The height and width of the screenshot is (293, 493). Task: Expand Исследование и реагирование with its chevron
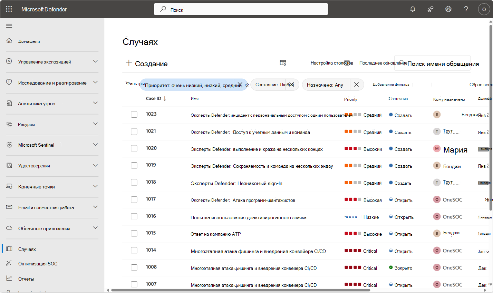(x=95, y=82)
